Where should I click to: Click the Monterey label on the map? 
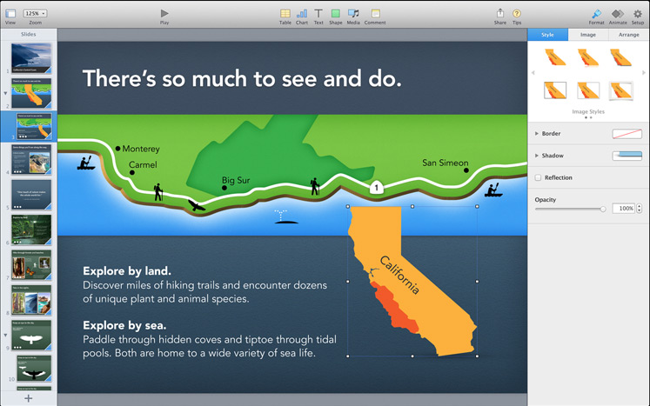(141, 149)
